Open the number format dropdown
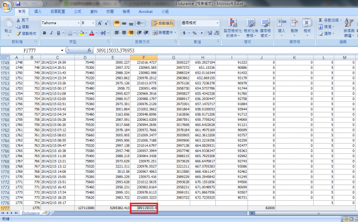The width and height of the screenshot is (358, 222). click(x=218, y=23)
